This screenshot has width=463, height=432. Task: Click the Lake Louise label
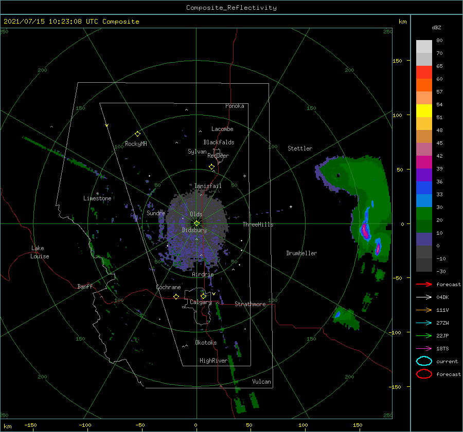pos(40,252)
